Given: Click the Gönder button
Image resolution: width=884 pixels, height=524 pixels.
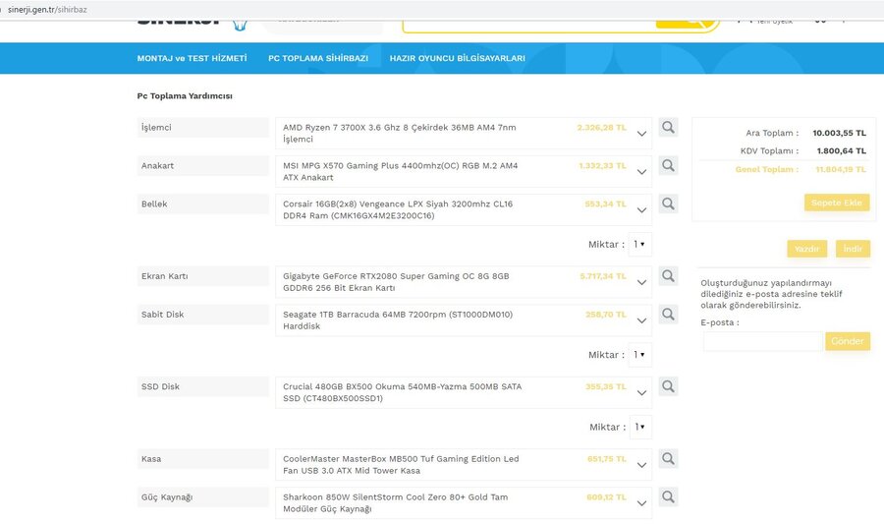Looking at the screenshot, I should [848, 341].
